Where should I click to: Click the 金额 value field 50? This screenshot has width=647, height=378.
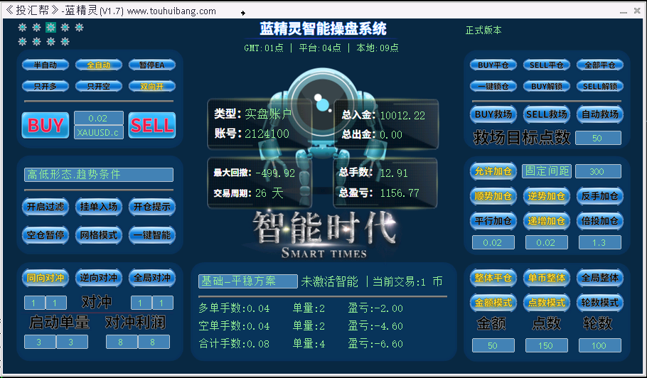click(x=493, y=345)
